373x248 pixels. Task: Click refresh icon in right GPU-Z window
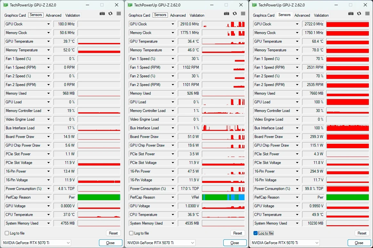pos(359,13)
